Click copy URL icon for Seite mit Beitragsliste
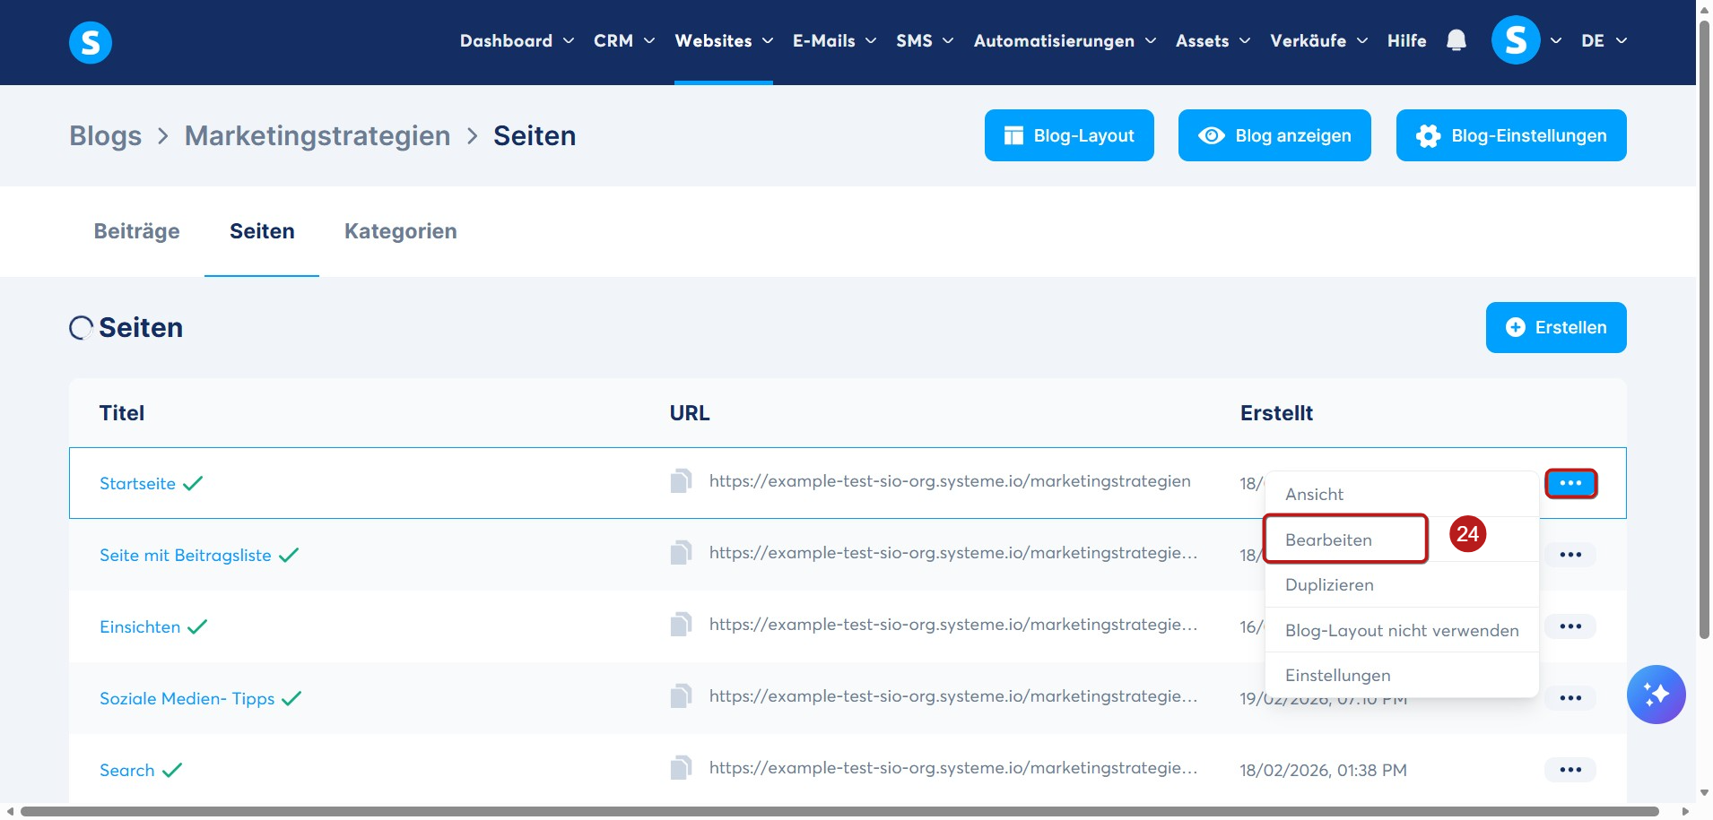 (681, 553)
